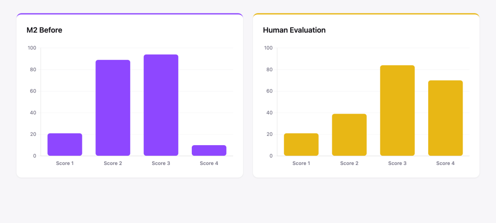Click Score 1 bar in Human Evaluation chart
Screen dimensions: 496x223
301,144
